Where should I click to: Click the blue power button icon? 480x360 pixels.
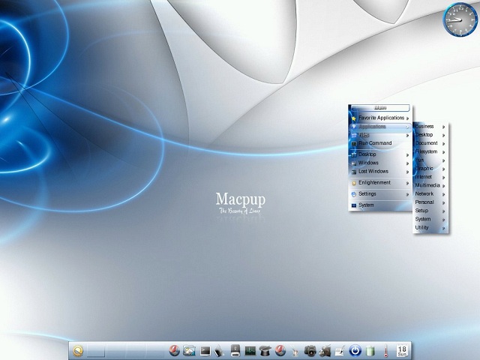pos(355,351)
